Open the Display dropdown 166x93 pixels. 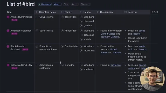pos(85,4)
